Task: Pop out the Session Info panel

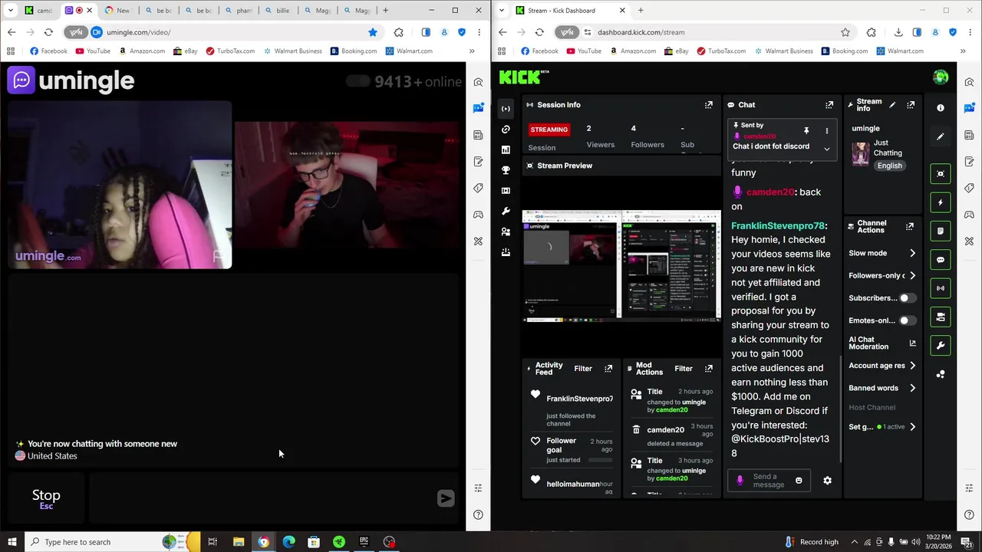Action: click(709, 104)
